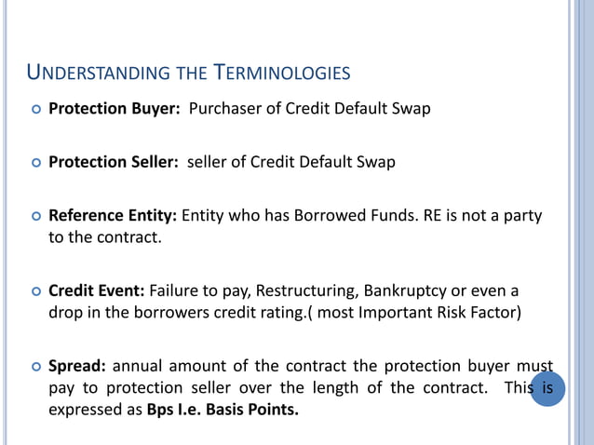Select the bold 'Protection Seller:' label
Image resolution: width=594 pixels, height=445 pixels.
coord(114,162)
